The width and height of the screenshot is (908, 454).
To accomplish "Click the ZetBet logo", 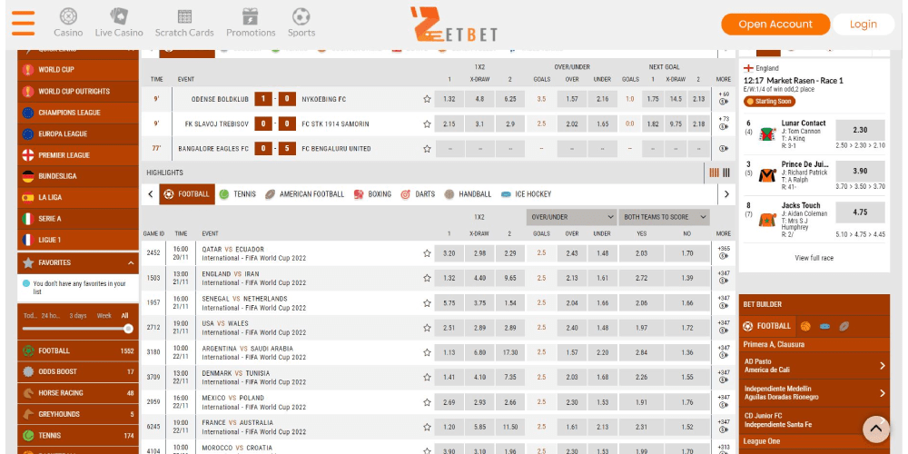I will 453,25.
